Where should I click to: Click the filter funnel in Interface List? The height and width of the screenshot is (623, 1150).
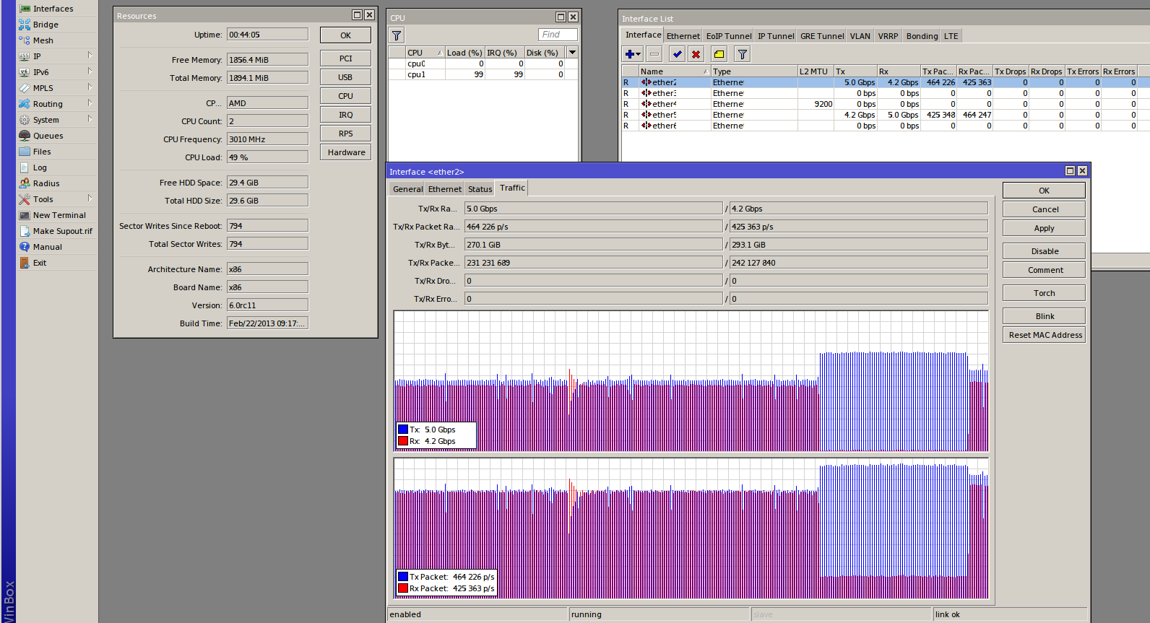click(x=742, y=54)
